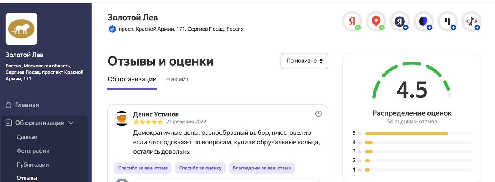Select the "Об организации" reviews tab
Screen dimensions: 495x182
click(132, 79)
